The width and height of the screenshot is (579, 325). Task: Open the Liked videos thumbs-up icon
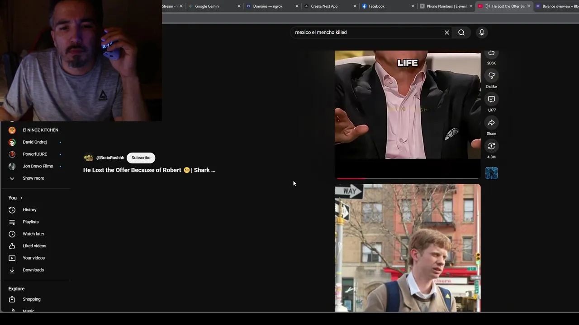pyautogui.click(x=12, y=246)
